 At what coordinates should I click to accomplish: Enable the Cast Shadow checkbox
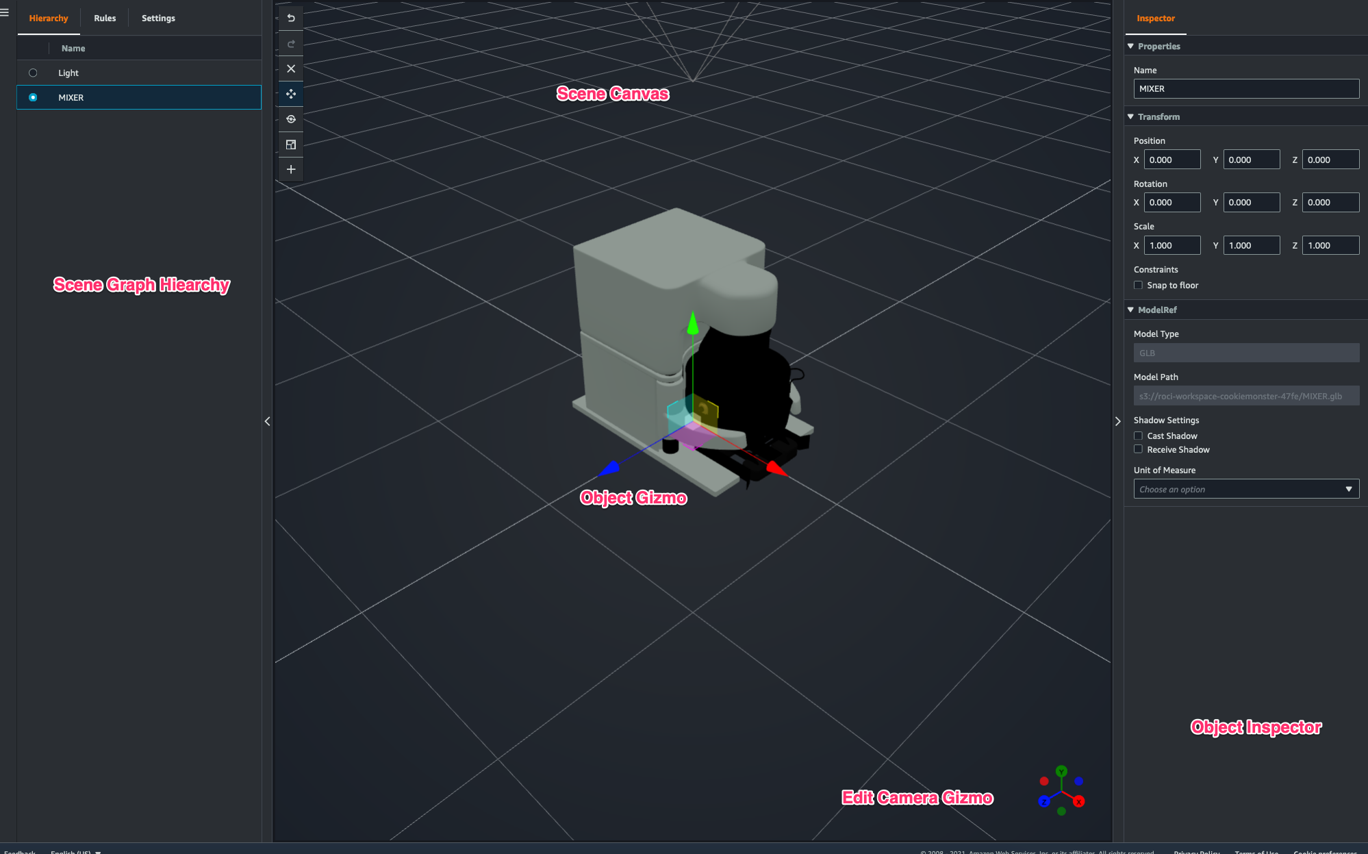click(x=1138, y=436)
